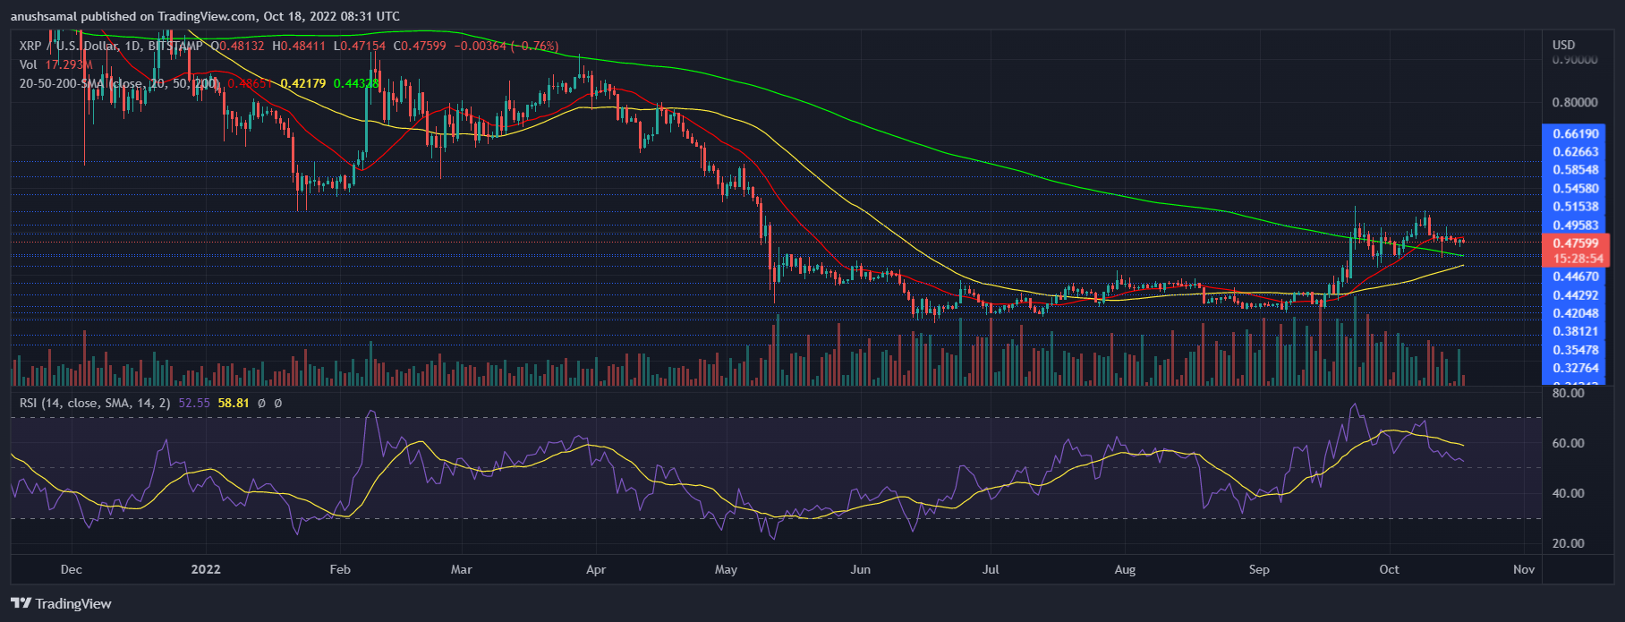Click the green 200 SMA value 0.44328
Screen dimensions: 1625x622
pyautogui.click(x=356, y=83)
